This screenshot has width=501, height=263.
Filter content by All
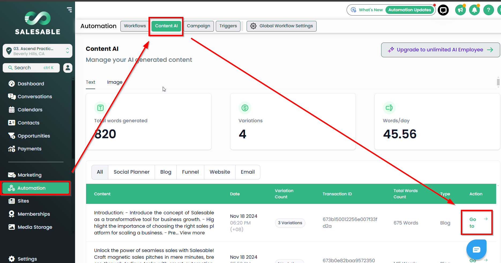tap(100, 172)
